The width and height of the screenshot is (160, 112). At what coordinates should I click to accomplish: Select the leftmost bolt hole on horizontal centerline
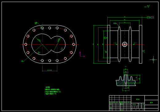coord(26,44)
